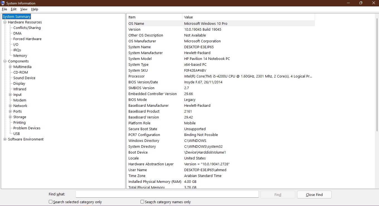The image size is (379, 206).
Task: Select Network label in the tree
Action: coord(20,106)
